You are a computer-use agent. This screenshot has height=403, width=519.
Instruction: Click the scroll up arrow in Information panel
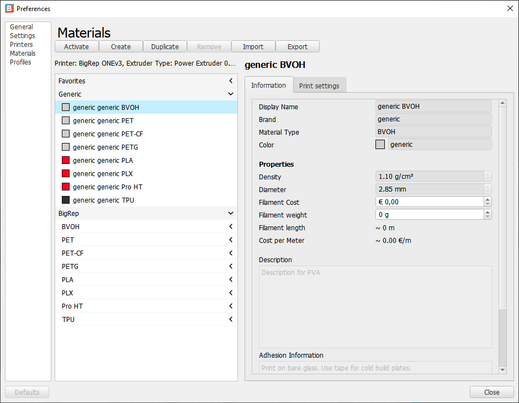[502, 103]
